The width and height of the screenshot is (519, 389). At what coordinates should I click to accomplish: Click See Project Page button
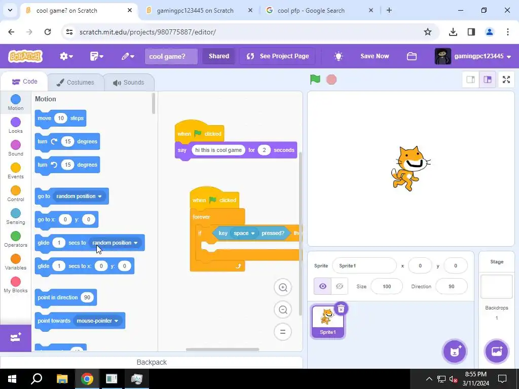point(277,56)
